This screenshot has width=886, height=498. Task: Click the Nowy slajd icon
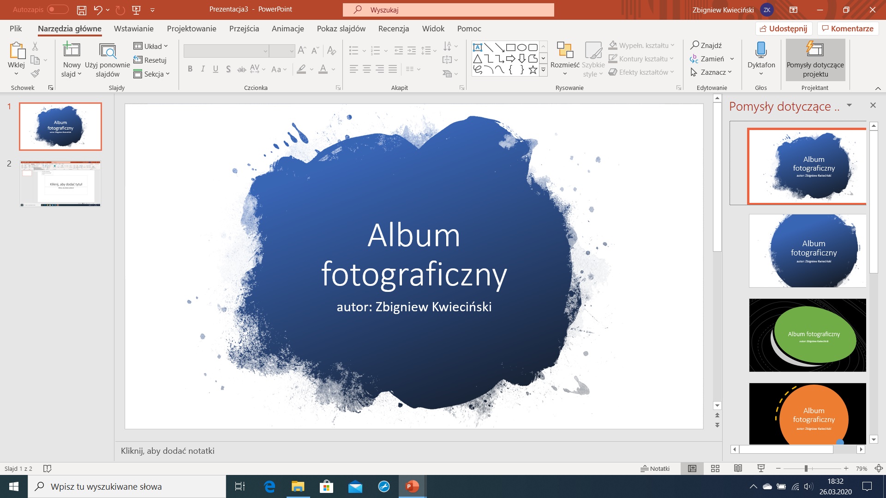72,50
